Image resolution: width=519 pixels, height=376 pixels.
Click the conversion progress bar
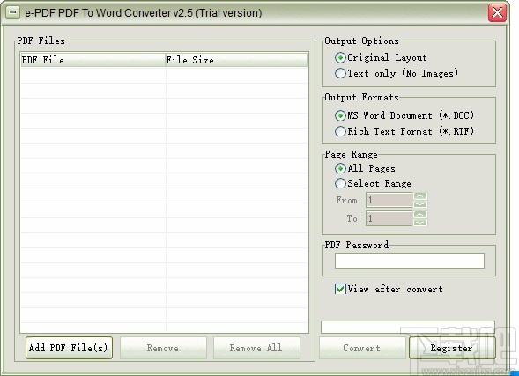click(x=408, y=327)
